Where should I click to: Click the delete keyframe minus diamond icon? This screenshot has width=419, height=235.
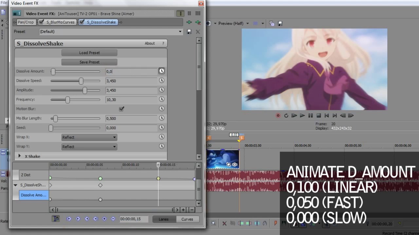[x=113, y=219]
